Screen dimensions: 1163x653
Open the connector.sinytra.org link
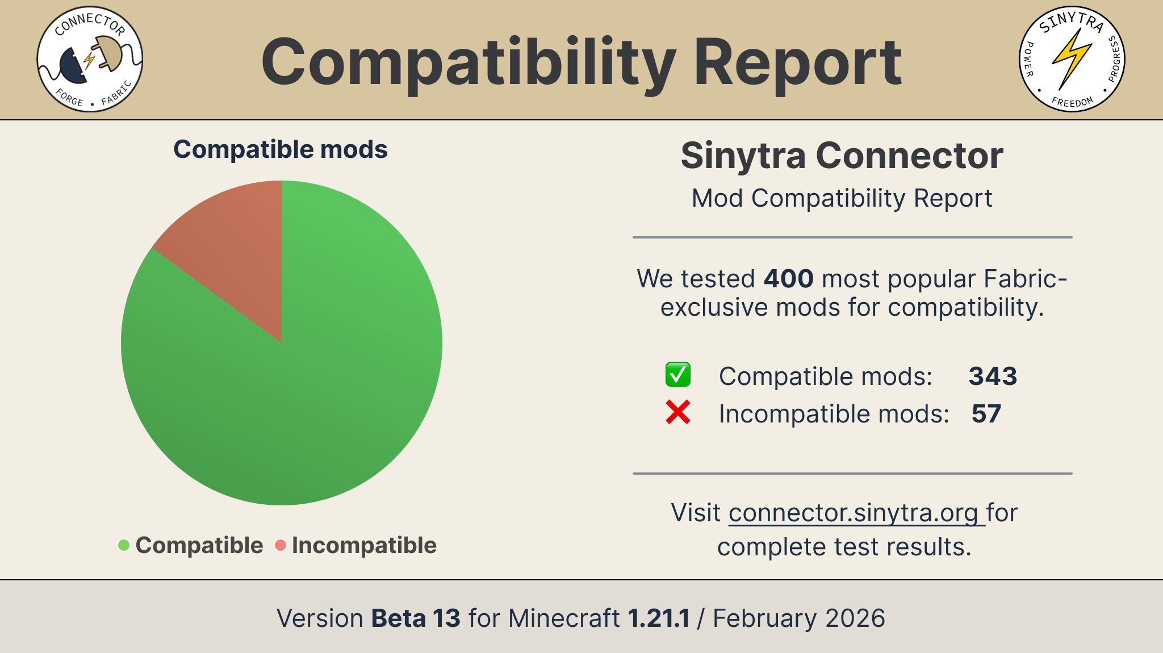point(855,513)
